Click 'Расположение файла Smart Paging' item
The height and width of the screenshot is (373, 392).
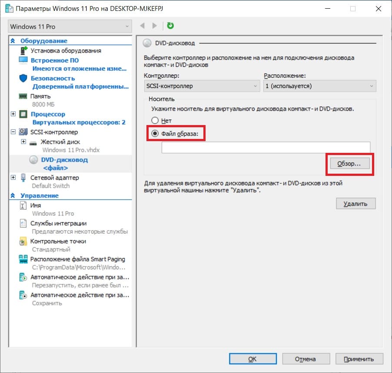coord(77,259)
